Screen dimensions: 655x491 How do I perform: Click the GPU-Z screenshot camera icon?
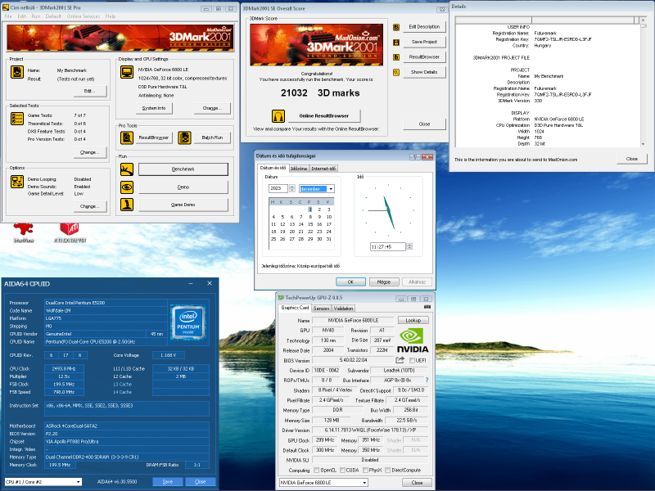tap(427, 308)
